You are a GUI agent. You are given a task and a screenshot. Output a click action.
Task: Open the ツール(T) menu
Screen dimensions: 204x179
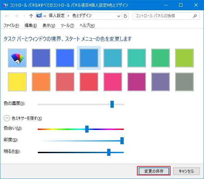click(x=67, y=26)
